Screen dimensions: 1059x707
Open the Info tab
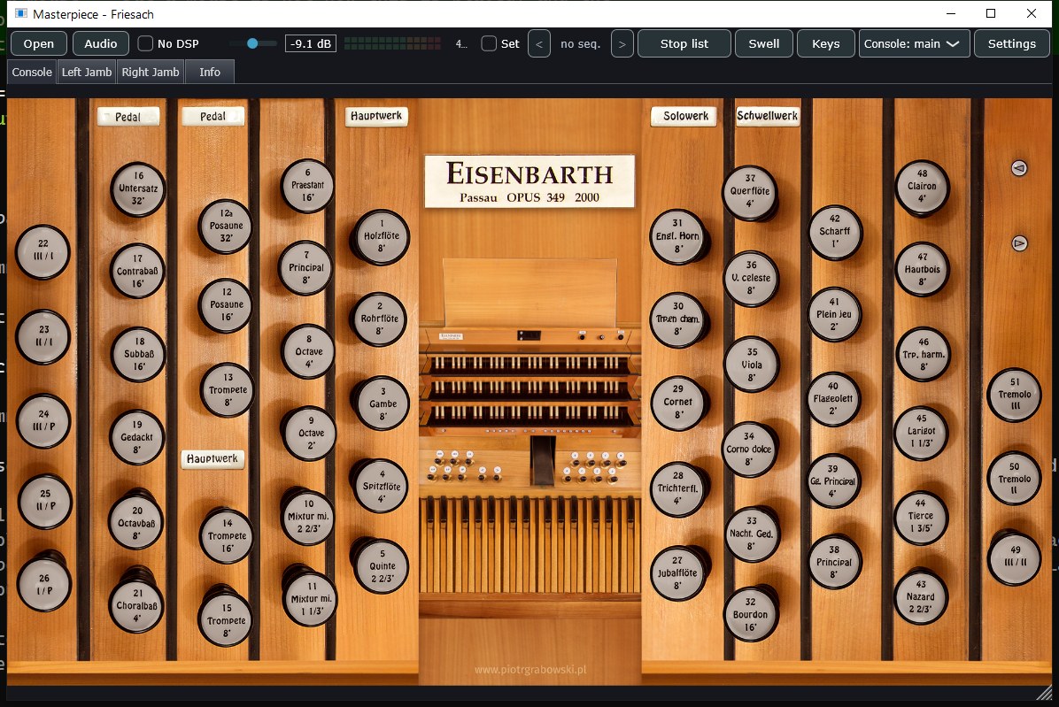[x=209, y=72]
